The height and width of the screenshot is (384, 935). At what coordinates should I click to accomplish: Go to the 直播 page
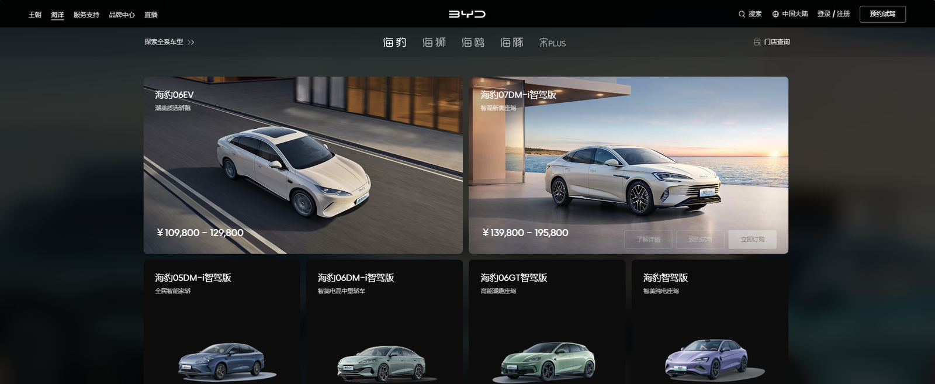click(151, 15)
